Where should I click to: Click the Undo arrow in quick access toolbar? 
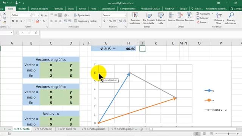coord(4,3)
